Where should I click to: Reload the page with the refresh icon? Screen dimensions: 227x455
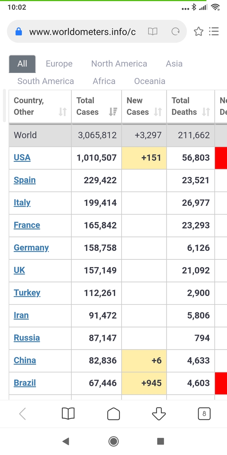175,32
